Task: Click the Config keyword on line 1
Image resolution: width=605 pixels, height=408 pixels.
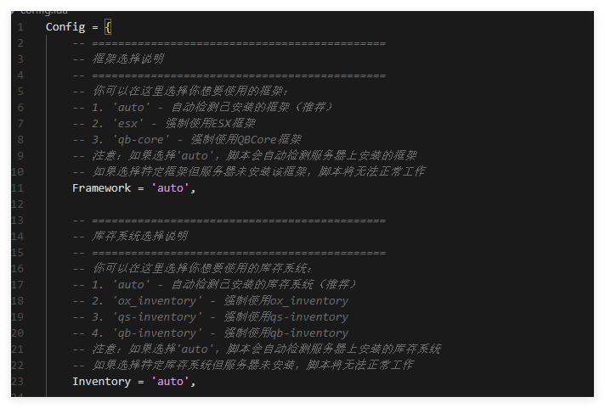Action: click(65, 26)
